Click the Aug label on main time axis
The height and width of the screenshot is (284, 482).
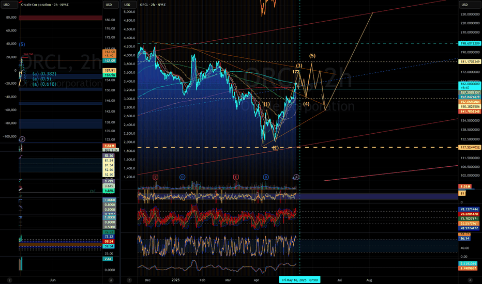tap(369, 280)
